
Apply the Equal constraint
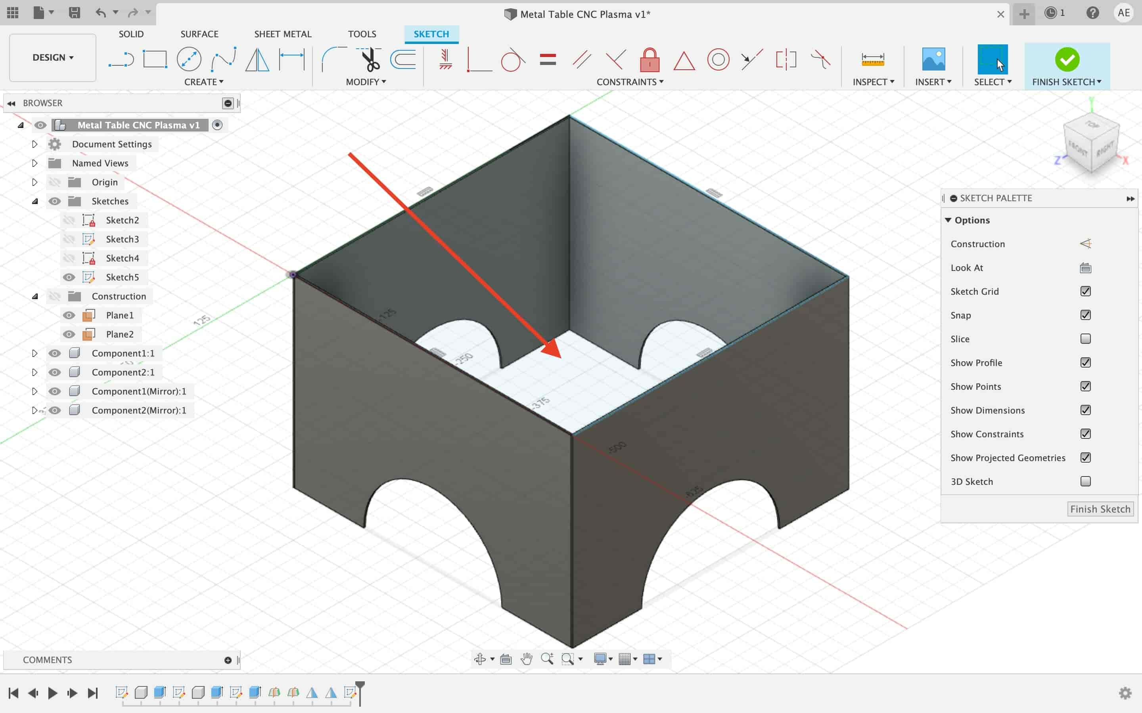click(548, 59)
